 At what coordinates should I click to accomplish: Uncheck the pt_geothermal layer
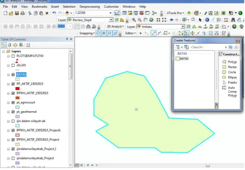point(13,112)
